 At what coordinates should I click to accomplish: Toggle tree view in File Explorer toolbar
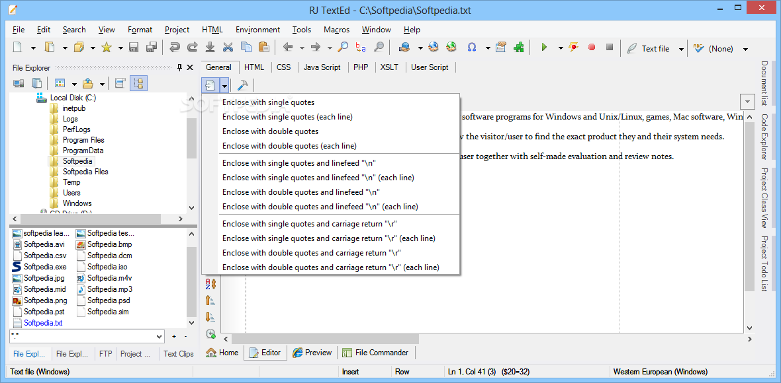pyautogui.click(x=138, y=83)
